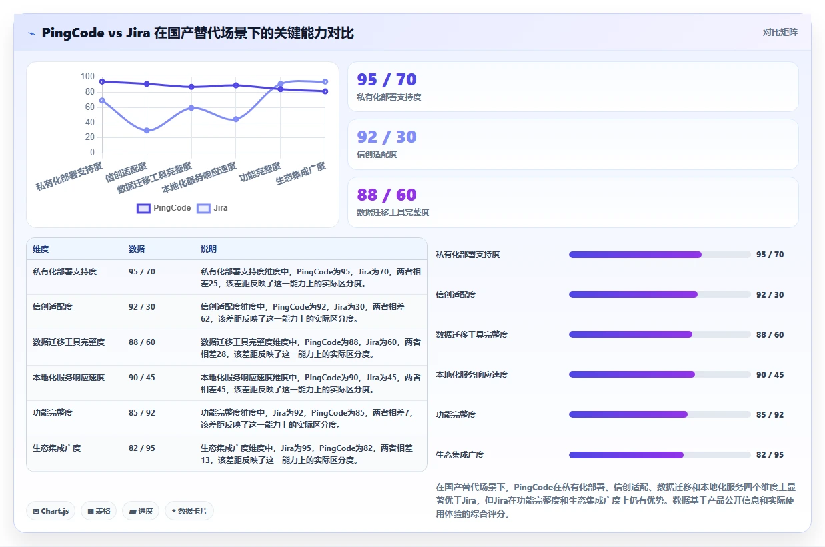Click progress value 82 / 95
This screenshot has height=547, width=825.
tap(770, 455)
